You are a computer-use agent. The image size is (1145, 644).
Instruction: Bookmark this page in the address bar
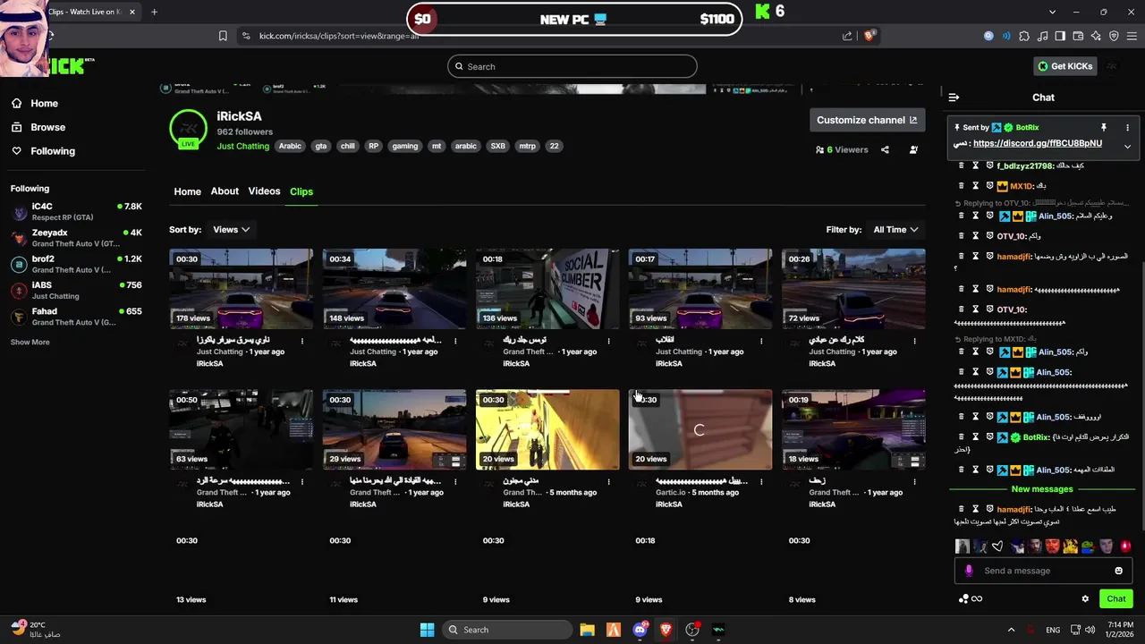(x=223, y=36)
